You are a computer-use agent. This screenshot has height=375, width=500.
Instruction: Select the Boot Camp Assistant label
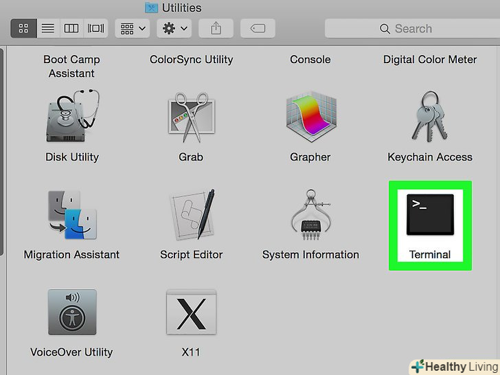[71, 67]
